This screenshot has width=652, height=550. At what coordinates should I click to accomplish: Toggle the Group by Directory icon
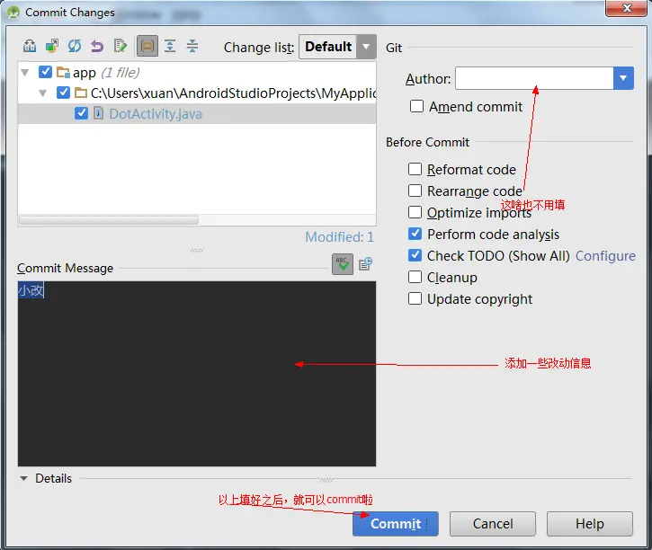[147, 46]
